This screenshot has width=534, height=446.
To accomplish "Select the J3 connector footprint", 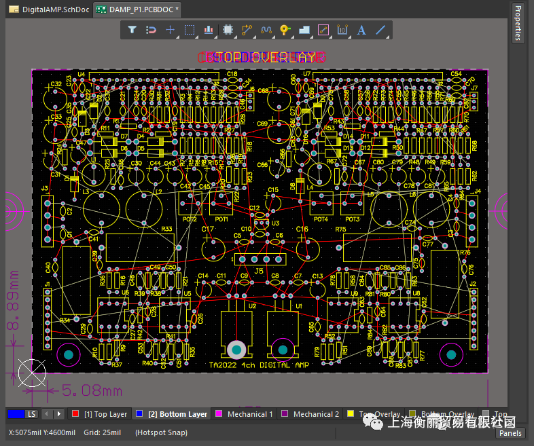I will pyautogui.click(x=48, y=221).
